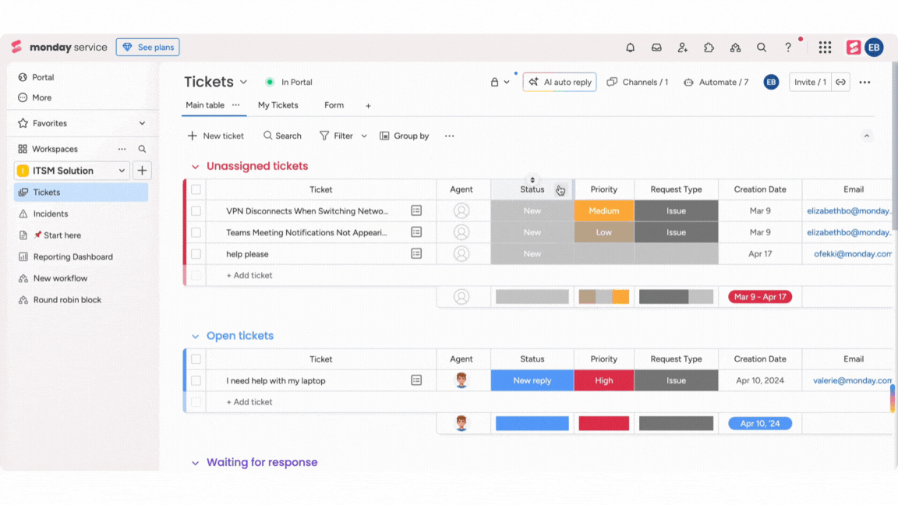Viewport: 898px width, 505px height.
Task: Switch to the My Tickets tab
Action: click(278, 105)
